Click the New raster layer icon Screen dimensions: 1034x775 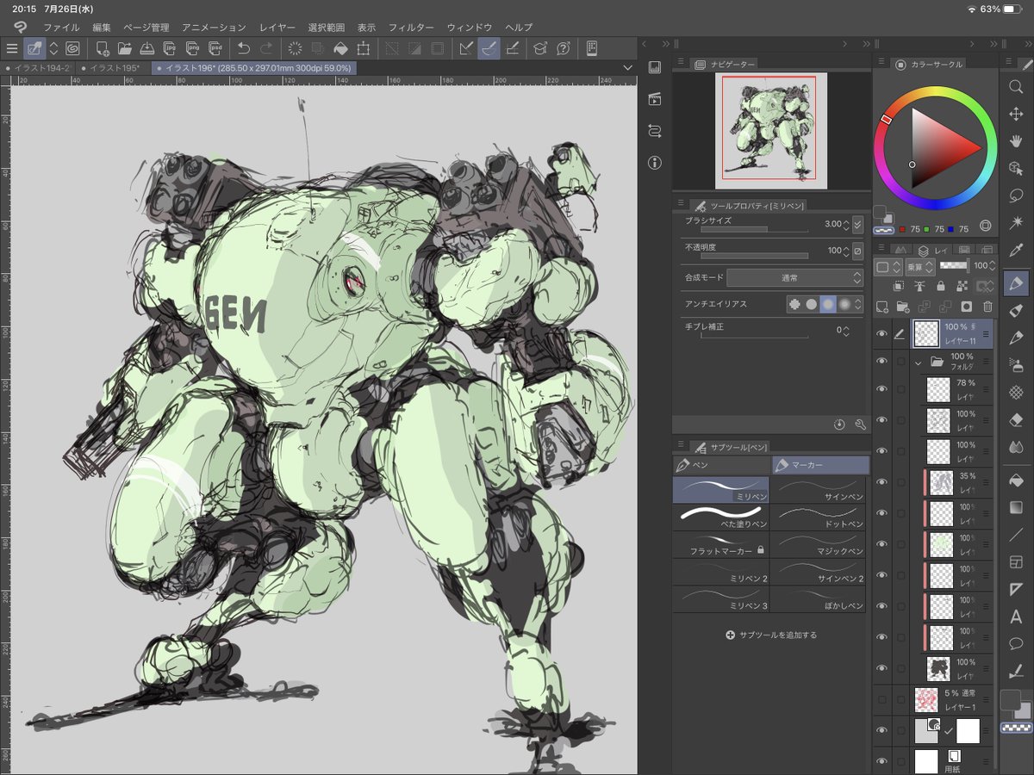tap(881, 307)
